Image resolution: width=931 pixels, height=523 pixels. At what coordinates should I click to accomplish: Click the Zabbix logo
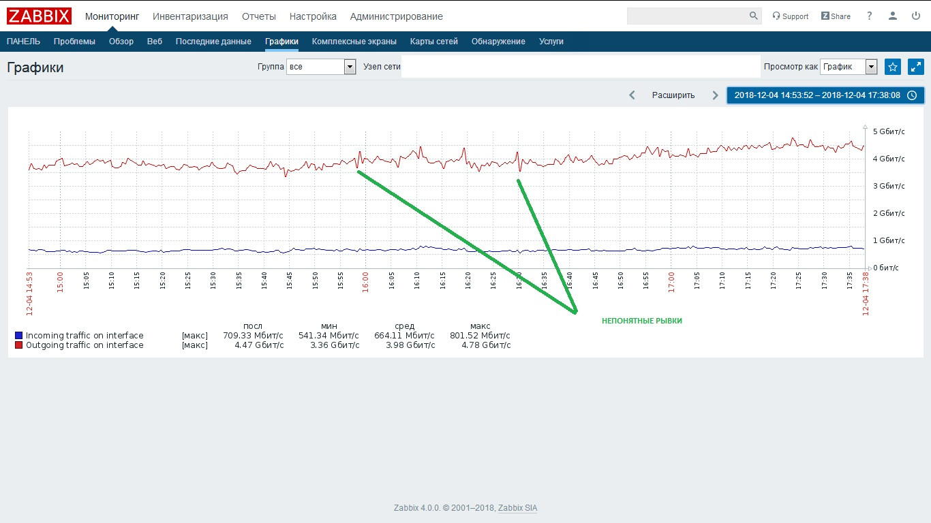pyautogui.click(x=39, y=16)
